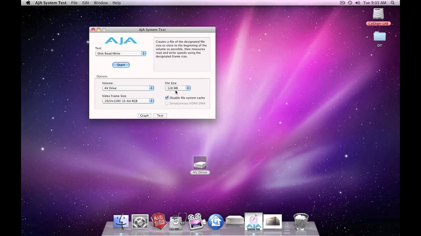421x236 pixels.
Task: Click the 'Options' section label
Action: 102,76
